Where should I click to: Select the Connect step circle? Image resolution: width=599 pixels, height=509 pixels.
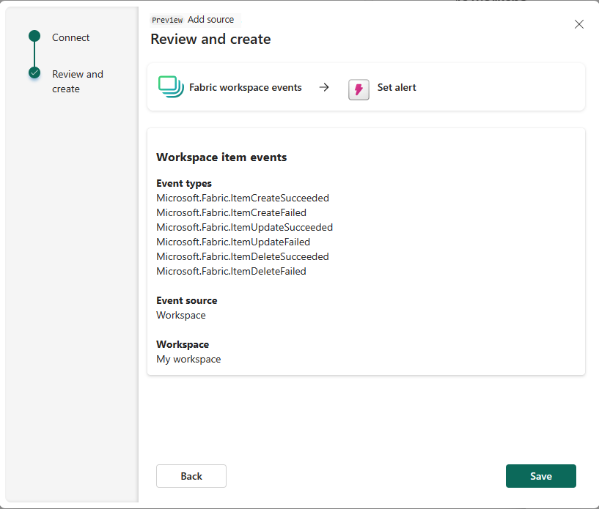point(34,36)
